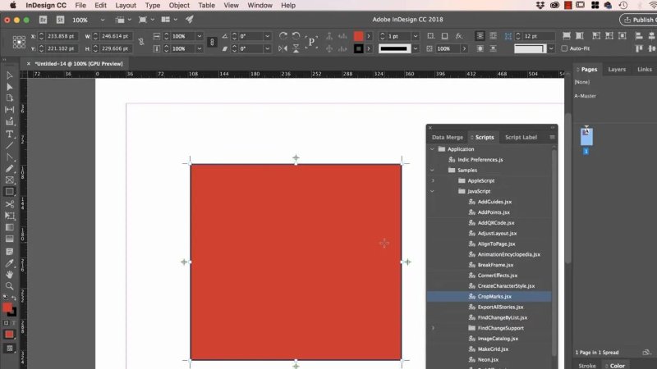The height and width of the screenshot is (369, 657).
Task: Click the Publish Online button
Action: tap(638, 20)
